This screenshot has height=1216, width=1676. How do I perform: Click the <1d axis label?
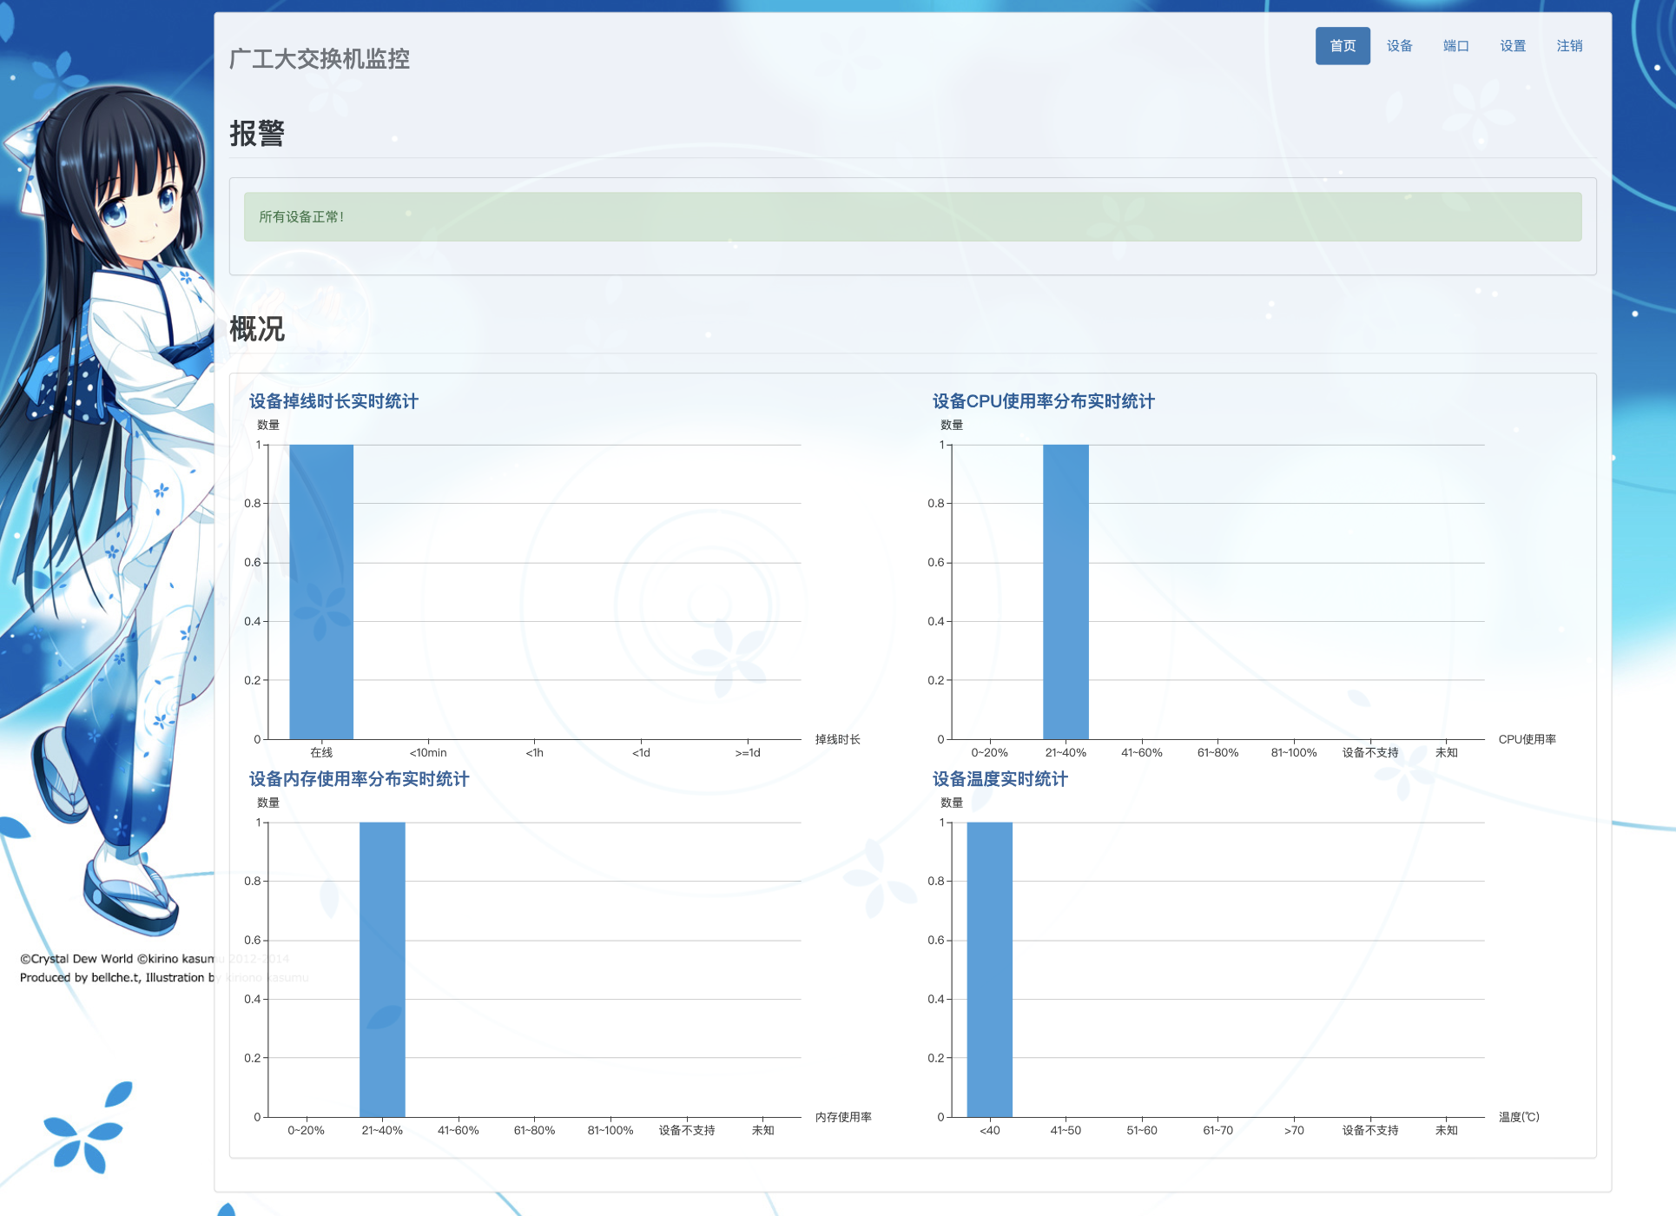coord(641,753)
